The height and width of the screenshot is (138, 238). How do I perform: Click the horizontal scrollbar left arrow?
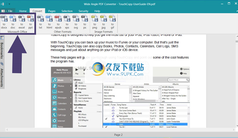7,130
